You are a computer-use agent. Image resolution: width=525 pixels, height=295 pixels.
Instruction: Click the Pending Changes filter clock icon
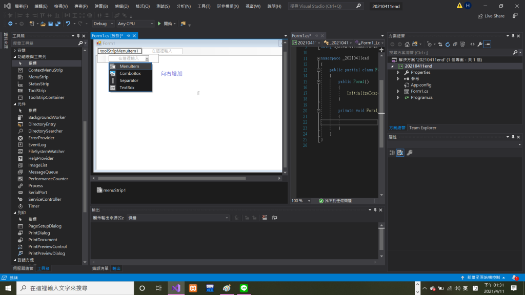point(429,44)
